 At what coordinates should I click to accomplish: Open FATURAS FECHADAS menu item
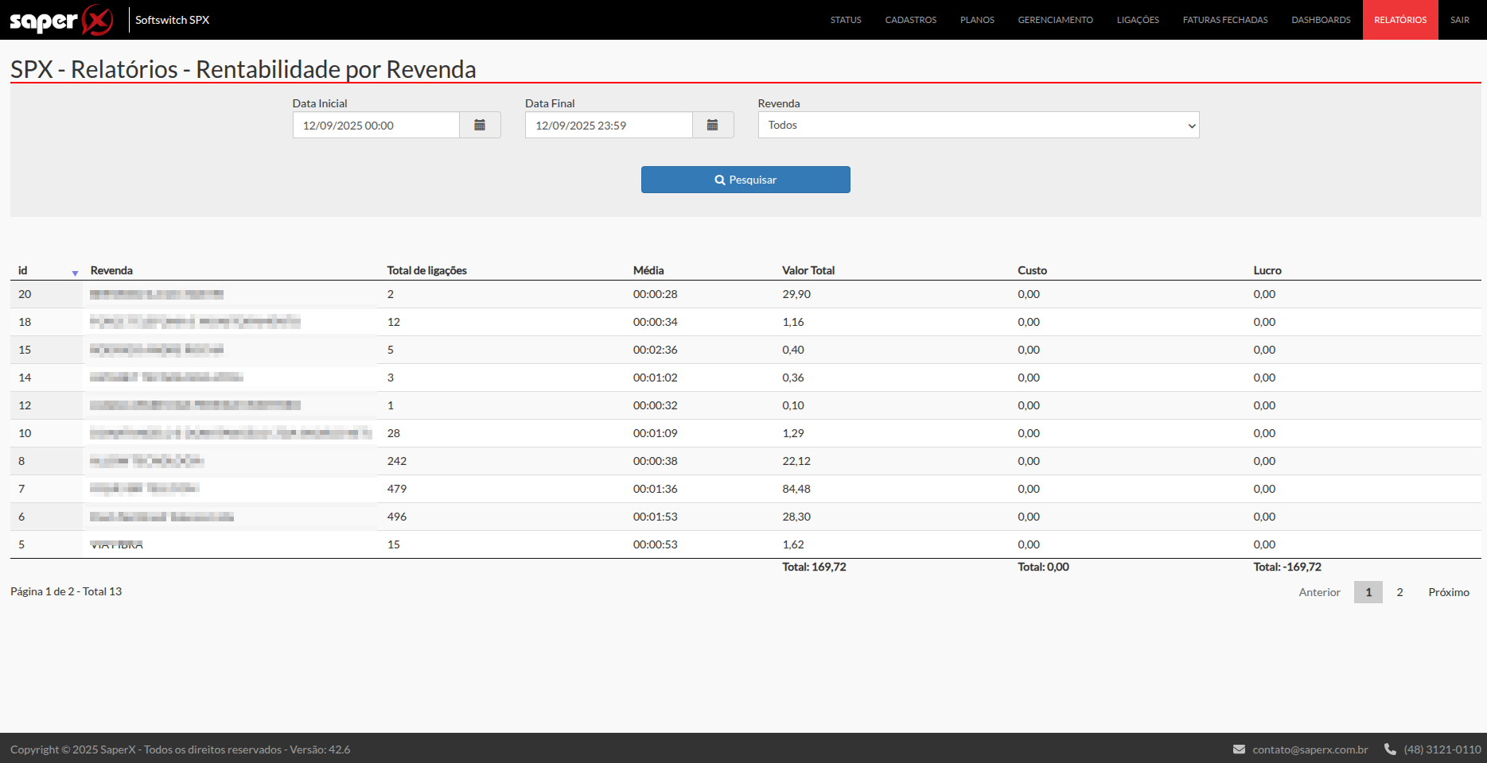click(x=1225, y=20)
